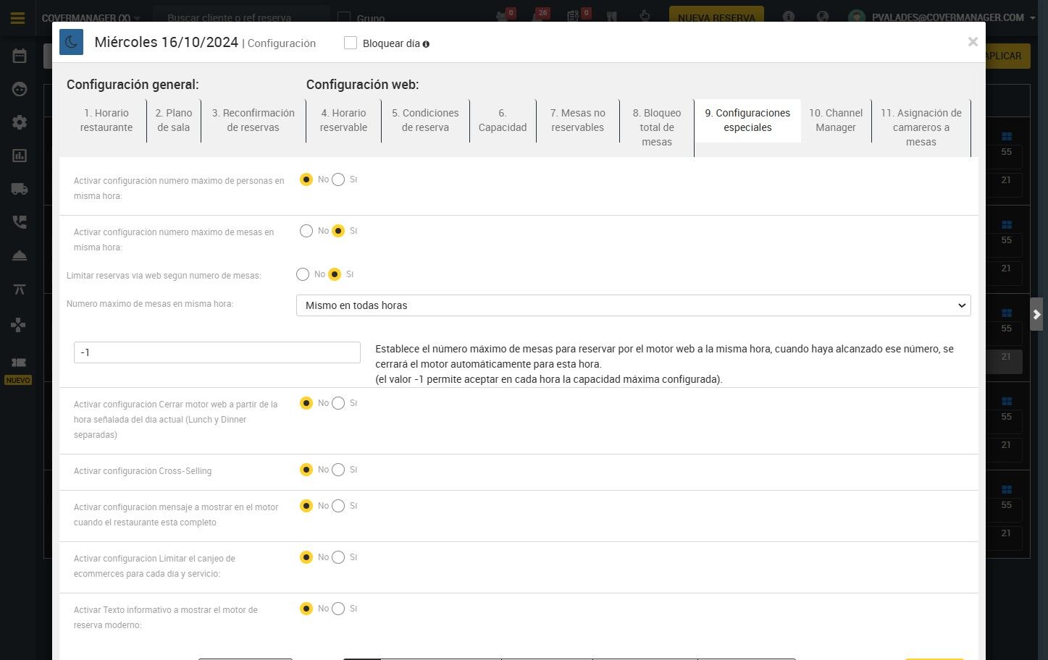Click the delivery truck sidebar icon
The width and height of the screenshot is (1048, 660).
click(20, 189)
